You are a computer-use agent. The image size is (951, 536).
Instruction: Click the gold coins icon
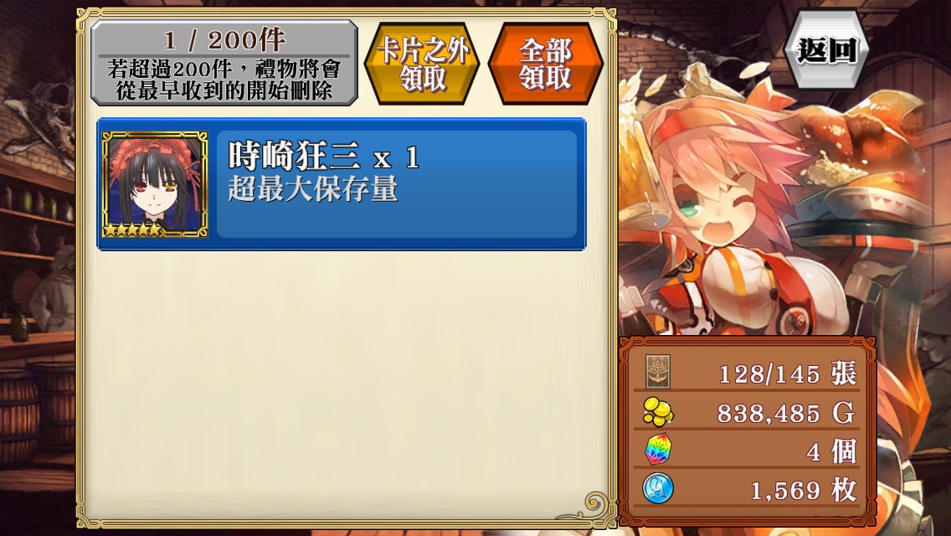tap(658, 411)
